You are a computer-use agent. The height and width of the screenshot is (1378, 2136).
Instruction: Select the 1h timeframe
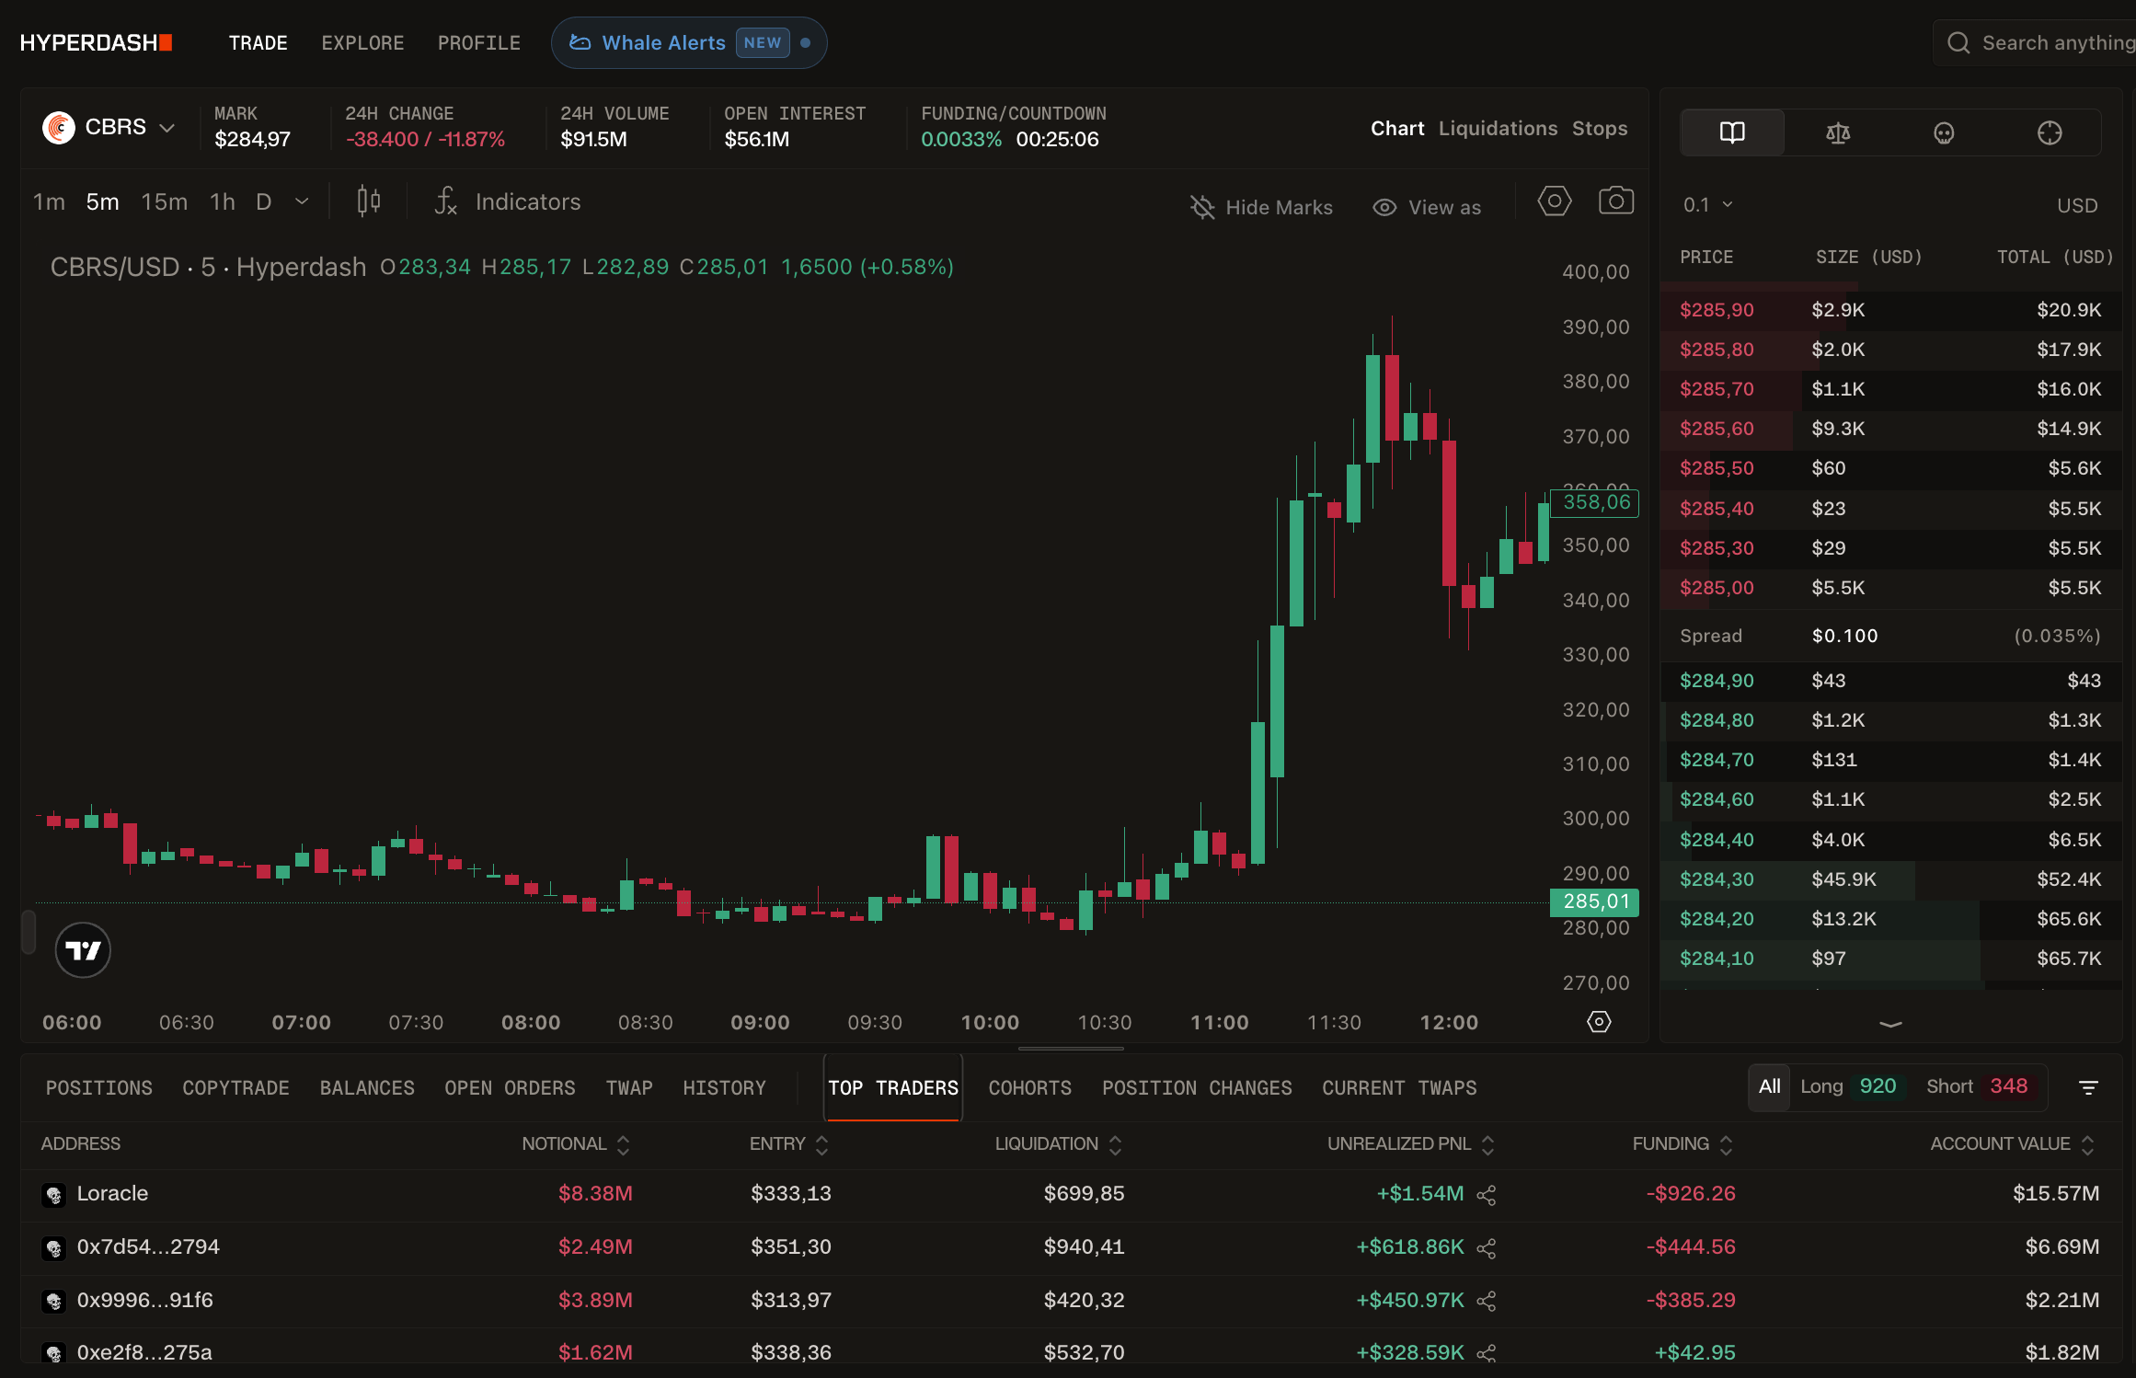tap(222, 201)
